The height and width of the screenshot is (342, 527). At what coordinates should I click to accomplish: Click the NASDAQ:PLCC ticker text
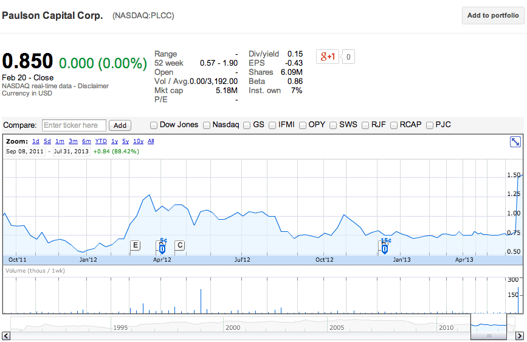tap(143, 15)
